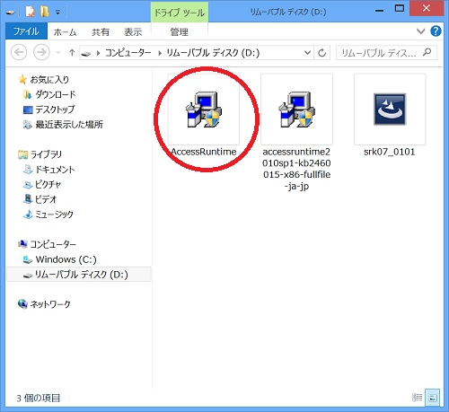Open ダウンロード in favorites
449x412 pixels.
tap(56, 95)
